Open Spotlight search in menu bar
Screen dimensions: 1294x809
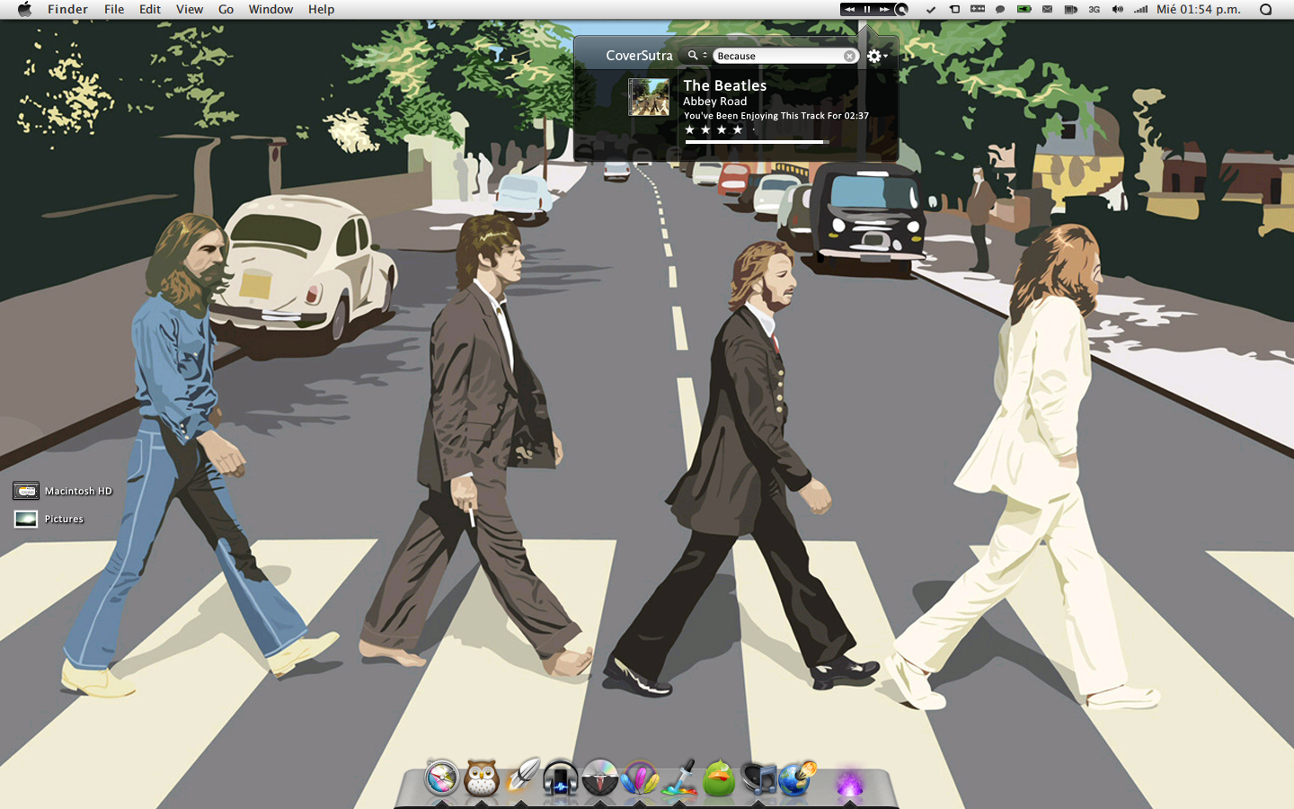pyautogui.click(x=1266, y=9)
